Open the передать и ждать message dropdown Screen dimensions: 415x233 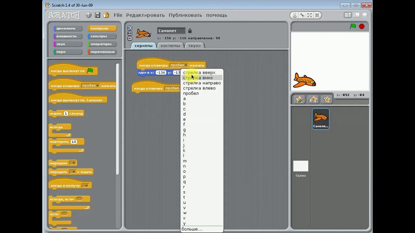coord(73,172)
